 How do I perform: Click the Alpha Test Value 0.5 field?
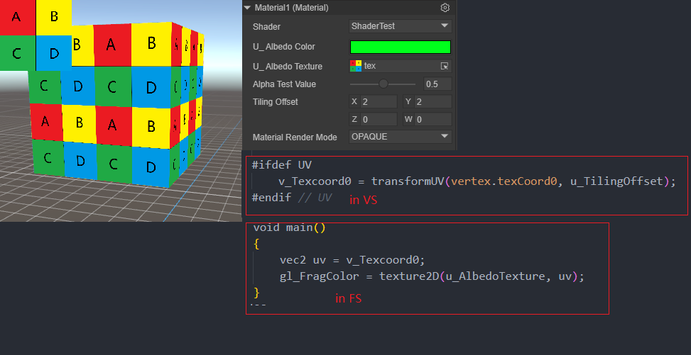coord(437,84)
